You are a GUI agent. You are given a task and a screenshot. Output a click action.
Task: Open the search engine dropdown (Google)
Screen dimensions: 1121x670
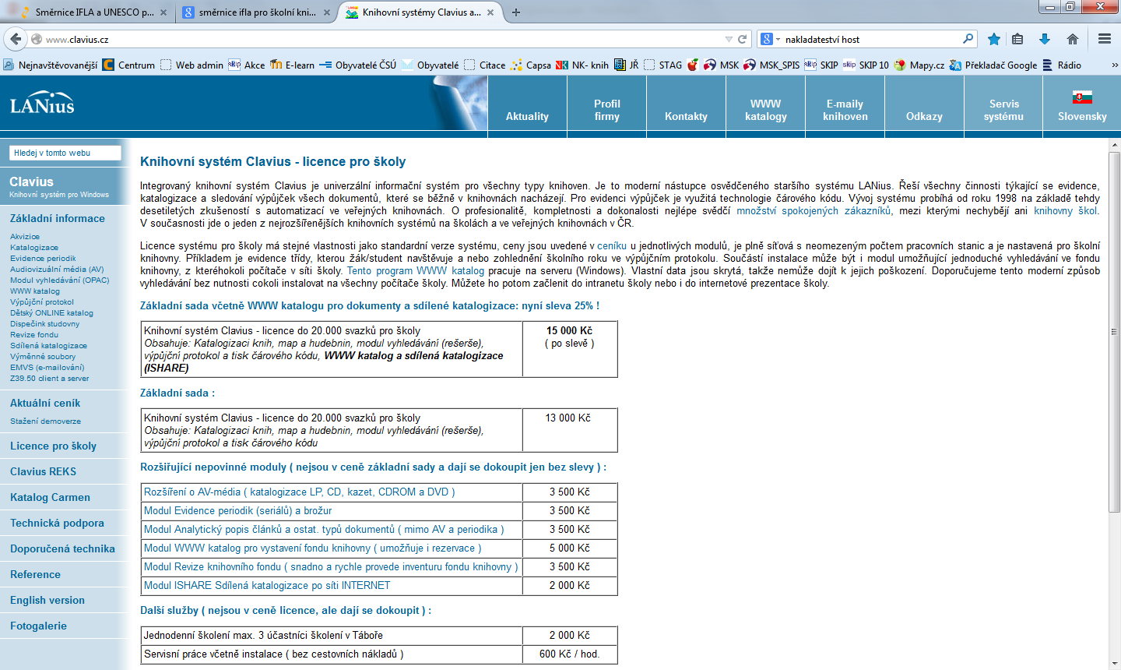pyautogui.click(x=771, y=39)
